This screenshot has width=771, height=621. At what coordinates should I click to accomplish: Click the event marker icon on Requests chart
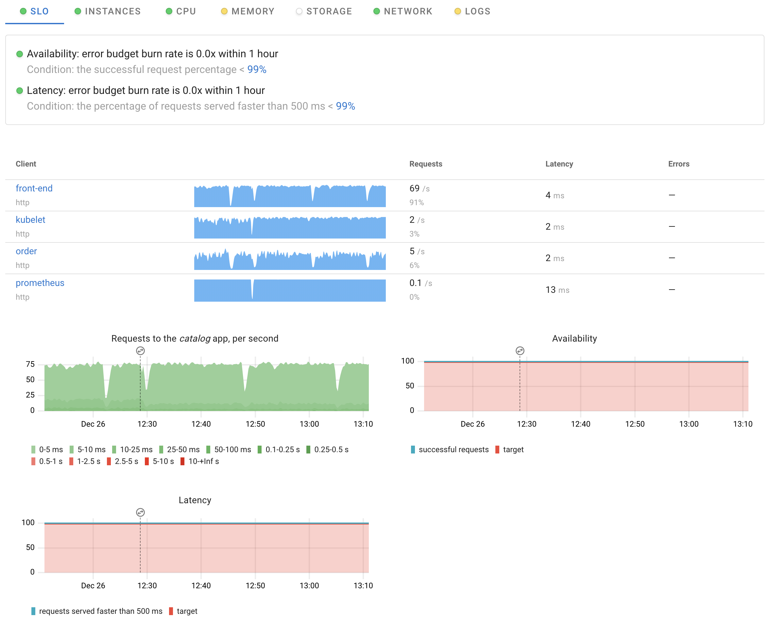[140, 351]
